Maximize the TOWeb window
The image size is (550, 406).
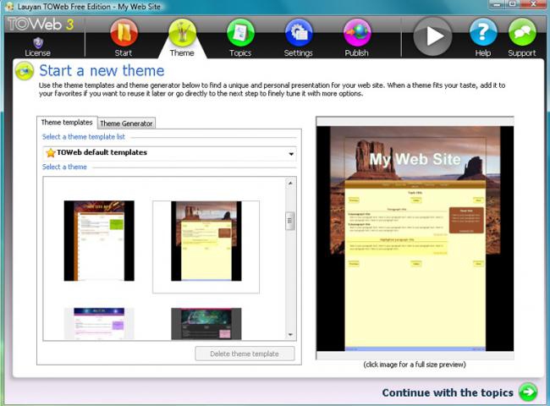[x=512, y=4]
